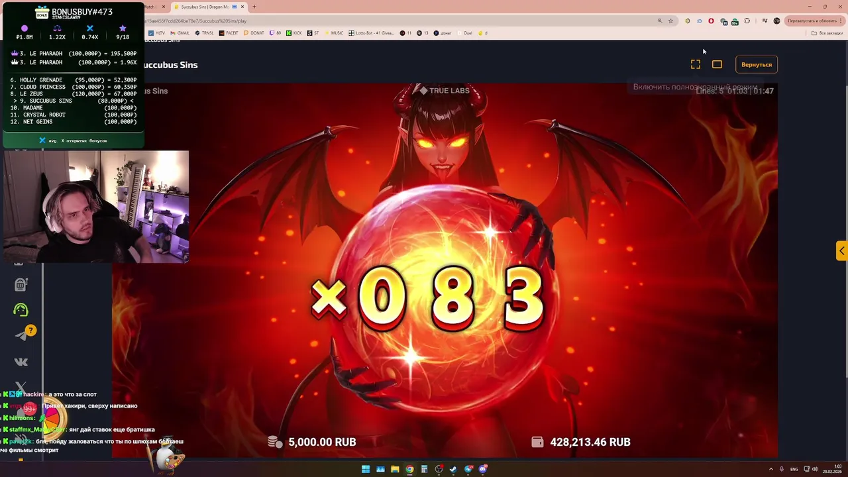The image size is (848, 477).
Task: Click the CRYSTAL ROBOT row in bonus list
Action: click(x=73, y=115)
